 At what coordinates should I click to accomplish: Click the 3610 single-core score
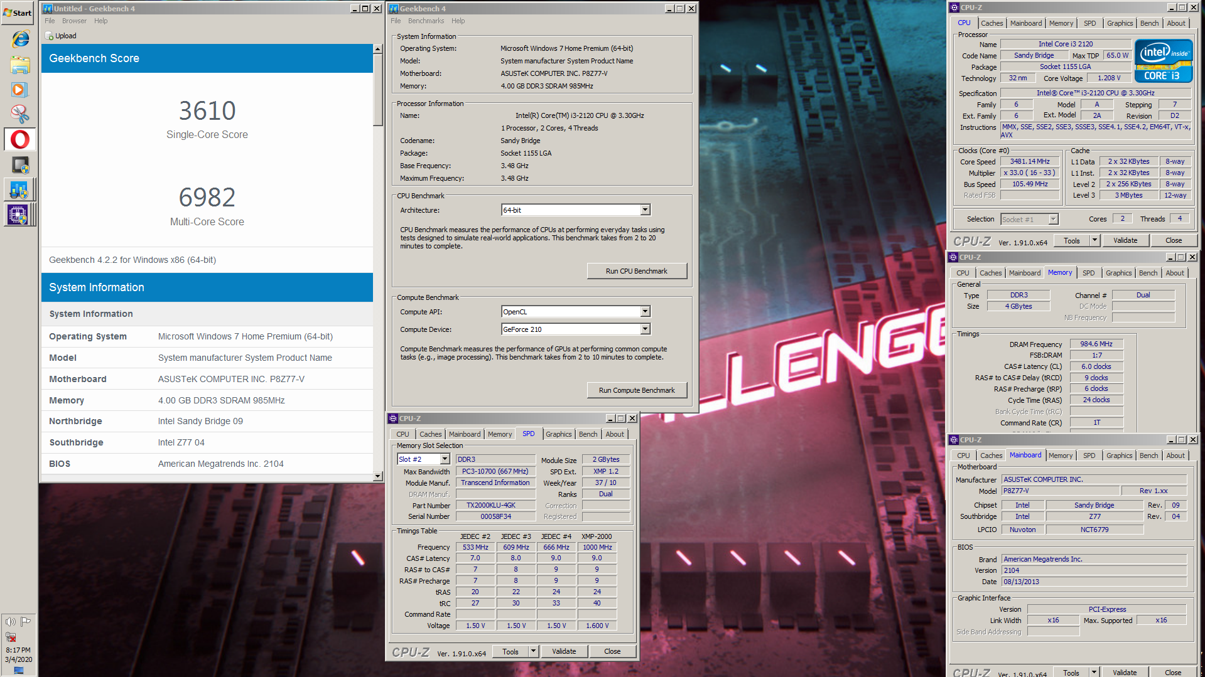coord(207,111)
